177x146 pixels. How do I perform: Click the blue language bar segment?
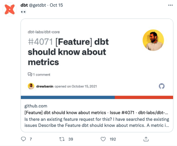point(68,97)
